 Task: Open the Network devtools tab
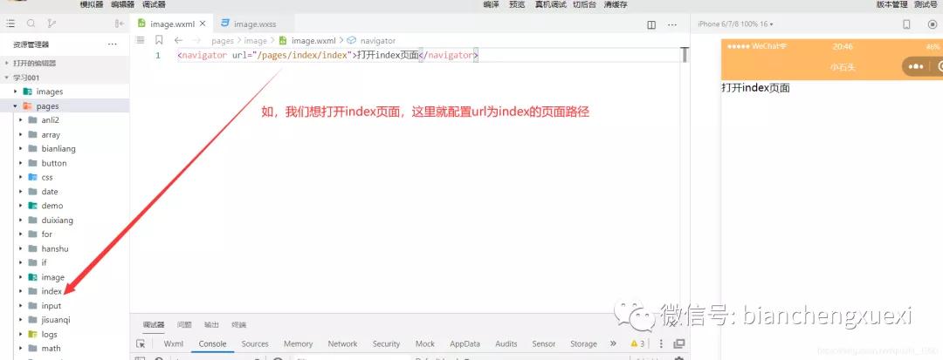(342, 343)
